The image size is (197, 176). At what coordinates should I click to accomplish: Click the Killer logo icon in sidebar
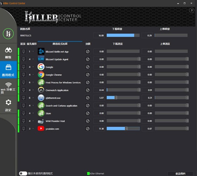pyautogui.click(x=8, y=34)
